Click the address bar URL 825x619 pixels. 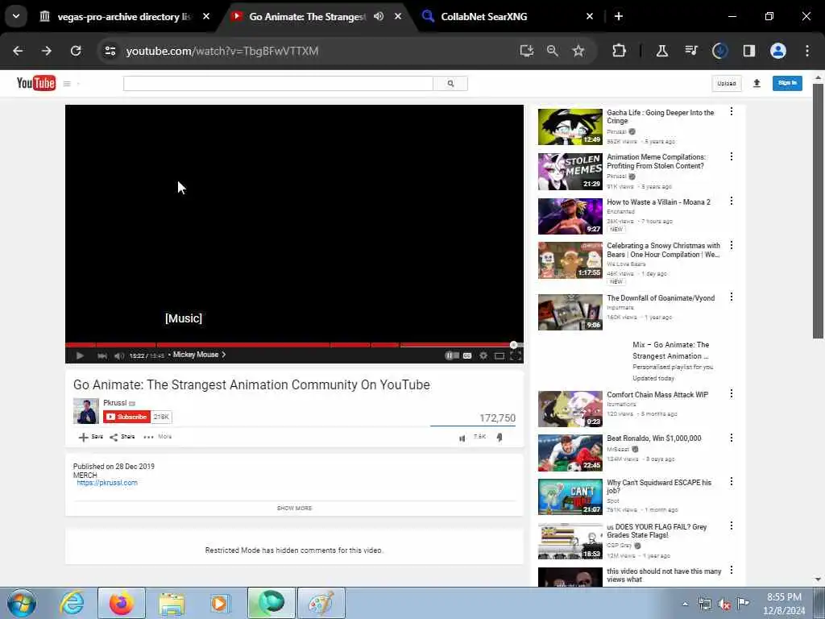click(x=222, y=51)
